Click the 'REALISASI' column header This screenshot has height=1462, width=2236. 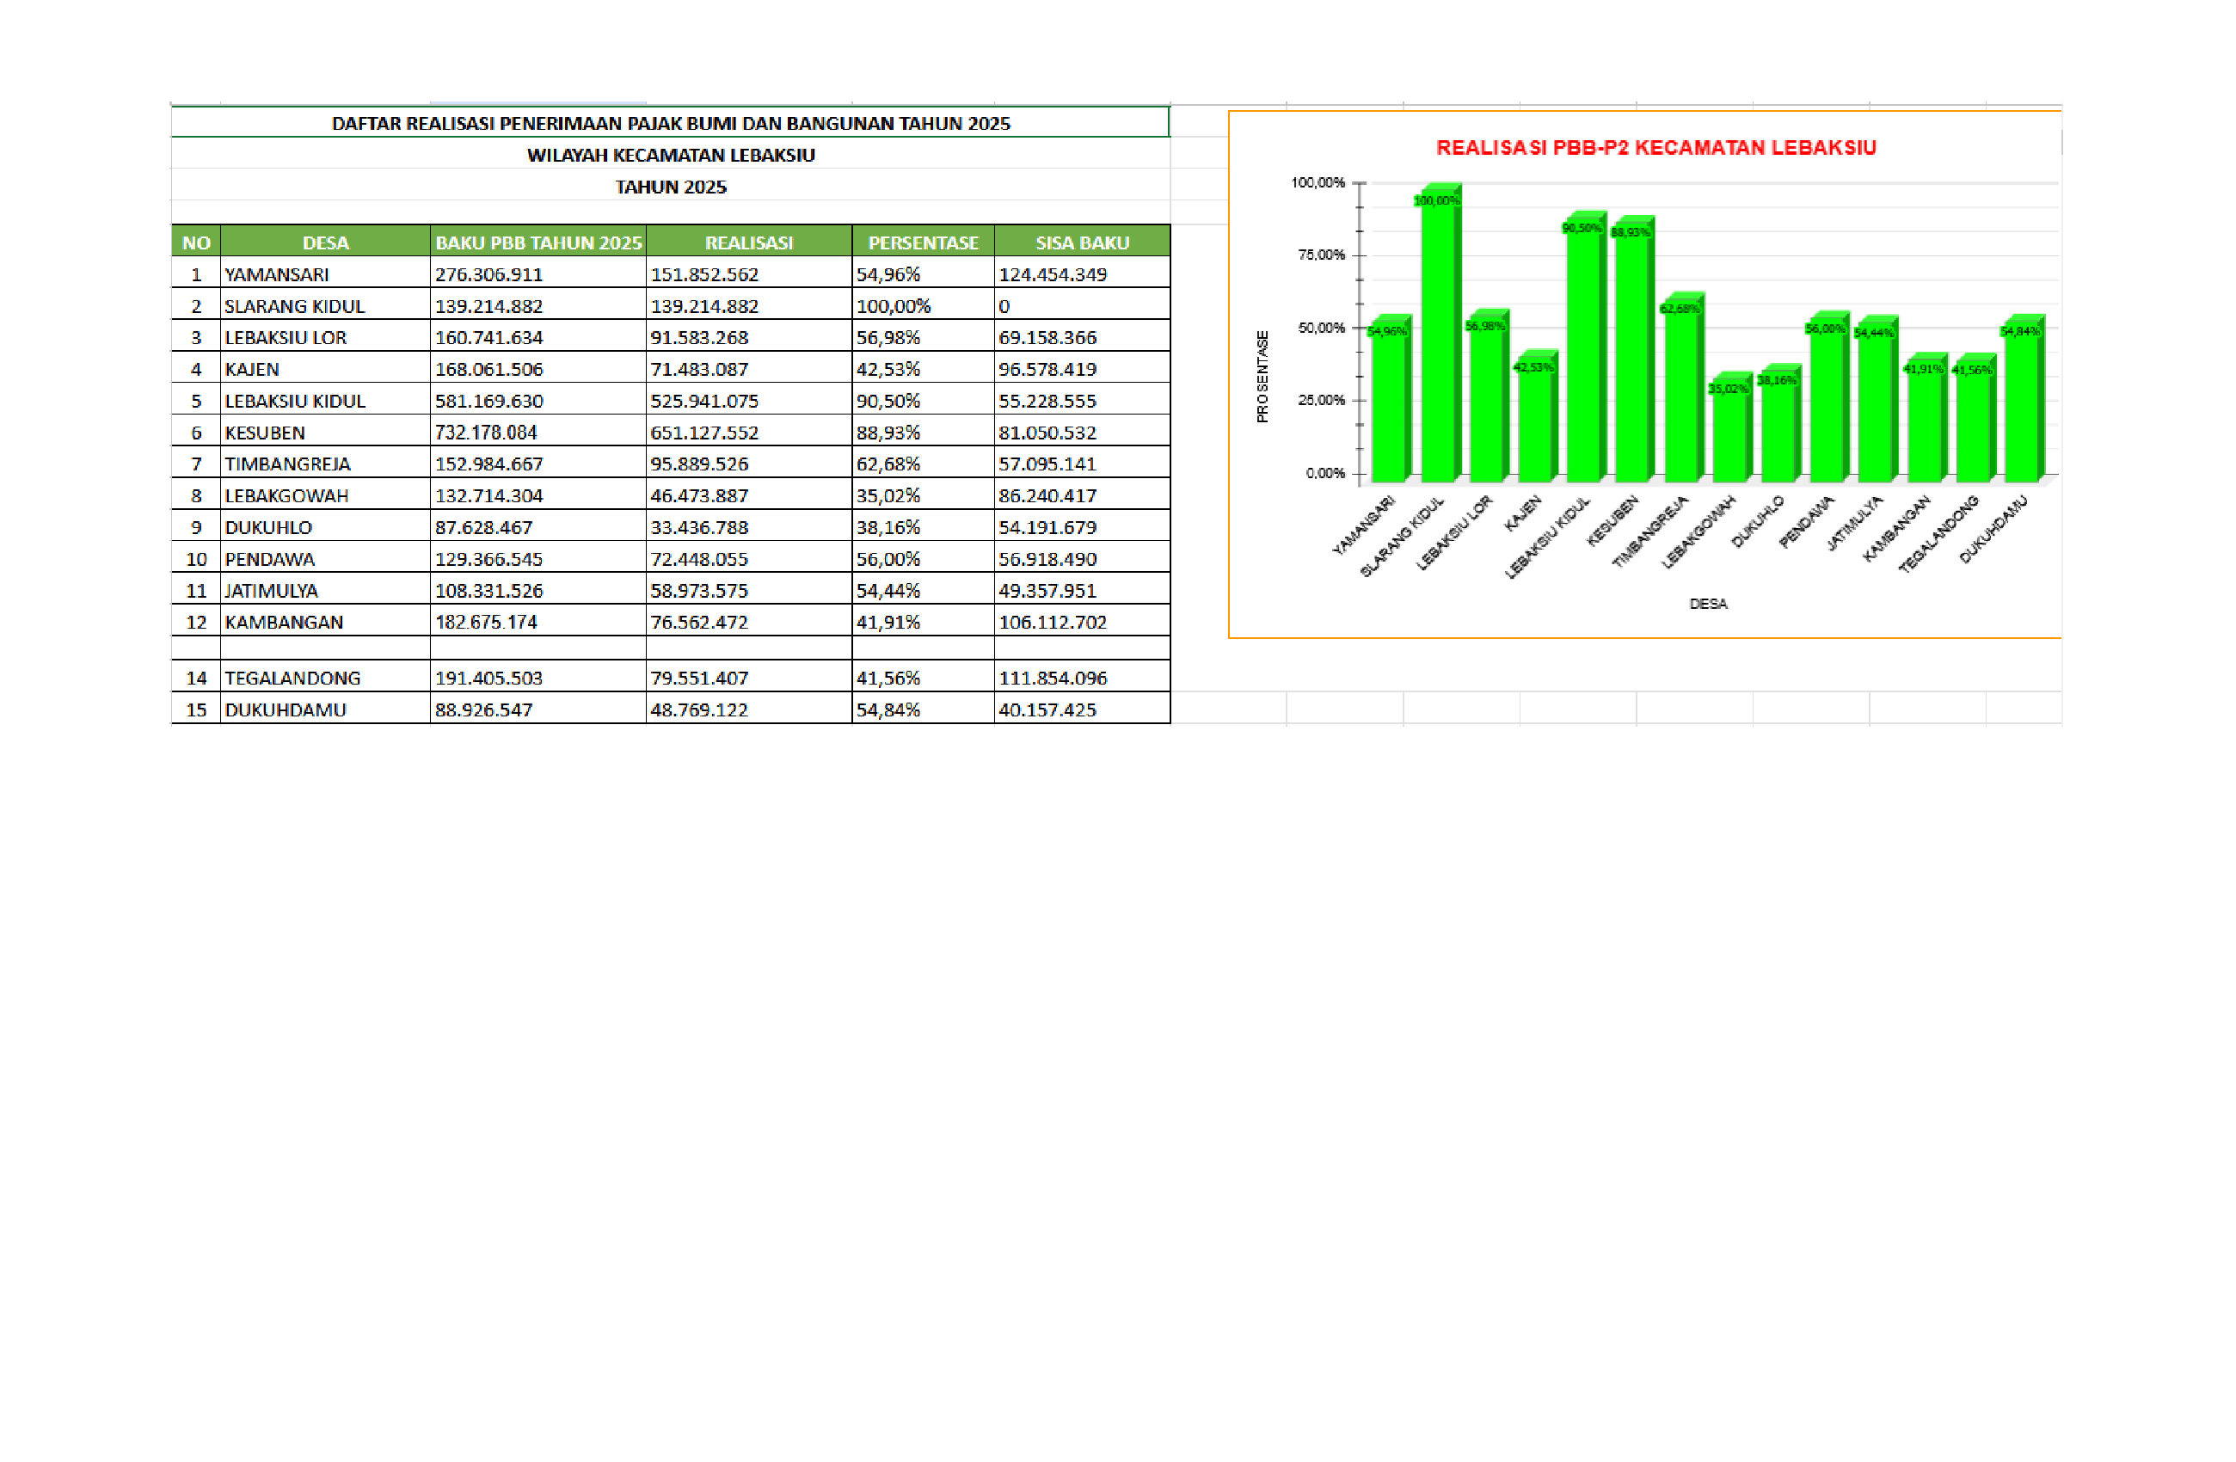(x=749, y=242)
